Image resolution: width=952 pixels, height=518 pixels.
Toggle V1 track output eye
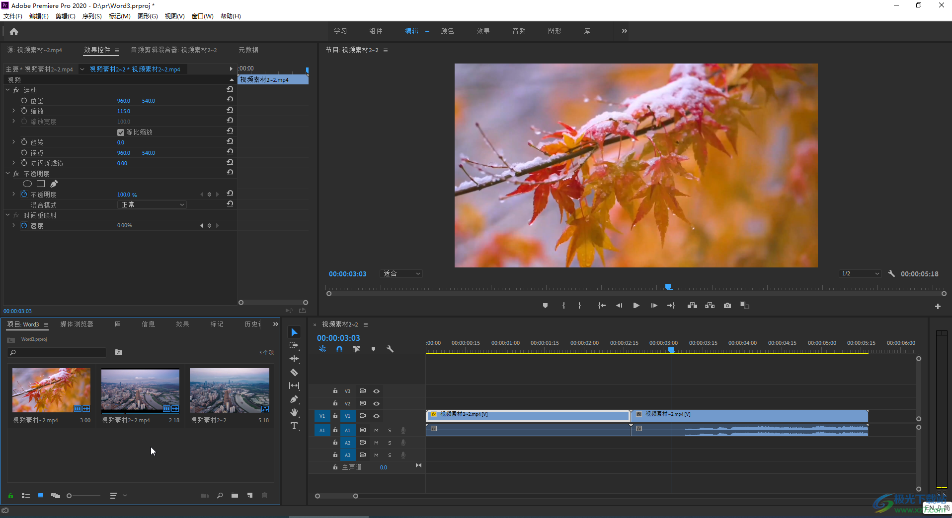tap(377, 416)
